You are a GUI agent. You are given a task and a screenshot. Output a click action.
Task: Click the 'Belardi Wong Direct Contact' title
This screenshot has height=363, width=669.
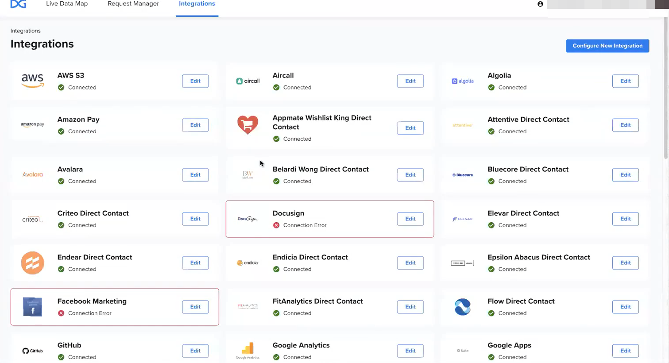pos(321,170)
